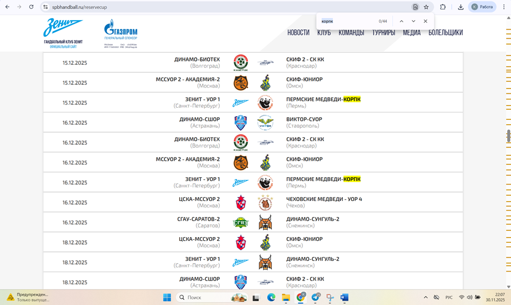Click the Виктор-СУОР team logo
Image resolution: width=511 pixels, height=305 pixels.
pyautogui.click(x=265, y=123)
